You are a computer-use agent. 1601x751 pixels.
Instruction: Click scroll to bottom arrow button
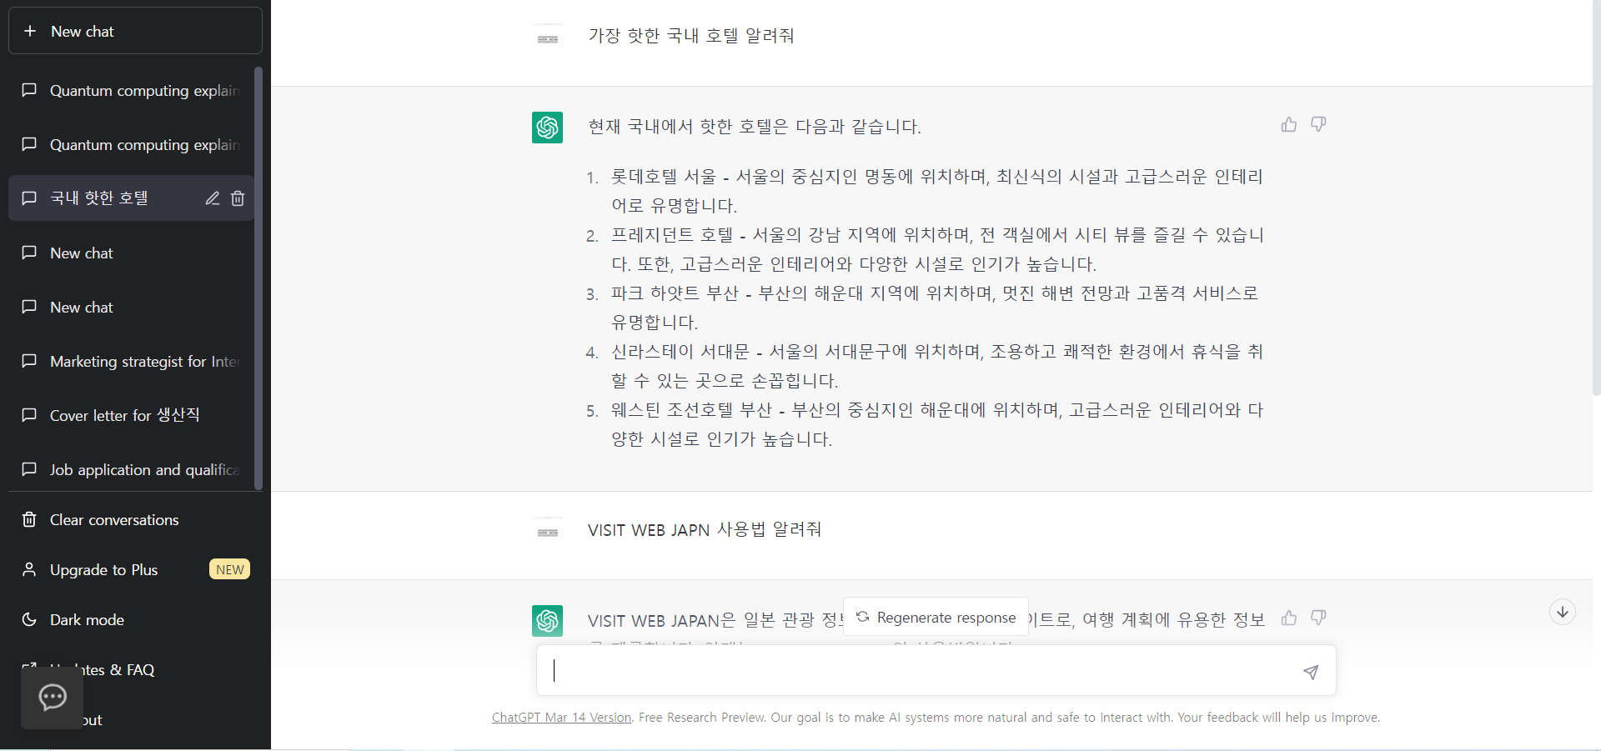pyautogui.click(x=1563, y=612)
